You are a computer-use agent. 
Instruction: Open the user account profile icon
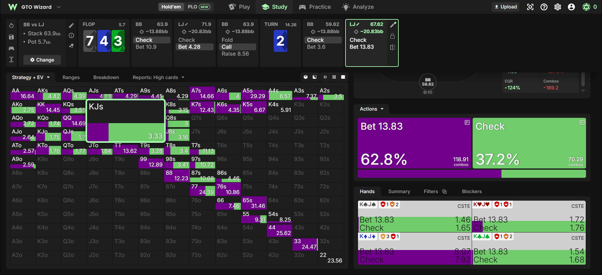tap(571, 7)
